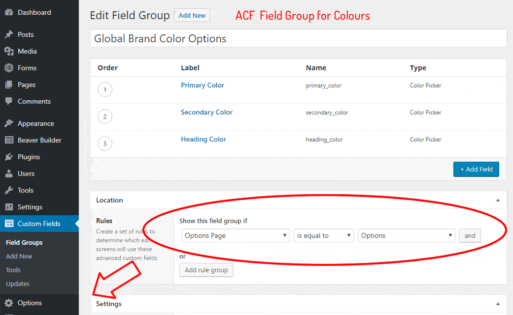Click the Tools wrench icon
The height and width of the screenshot is (315, 513).
coord(9,190)
